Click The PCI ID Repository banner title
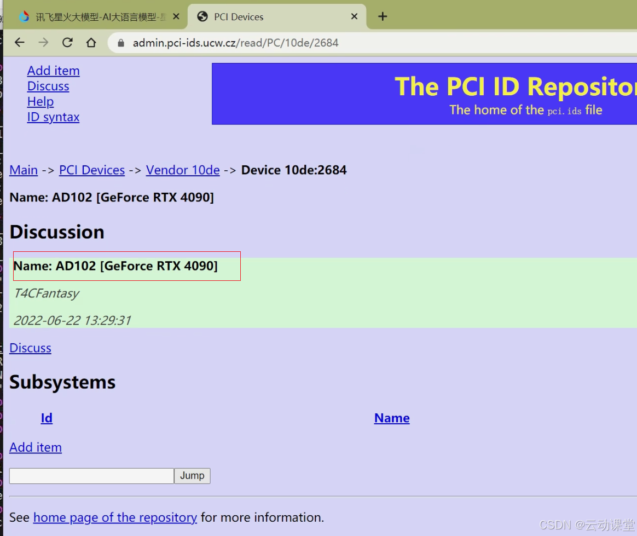 point(515,86)
